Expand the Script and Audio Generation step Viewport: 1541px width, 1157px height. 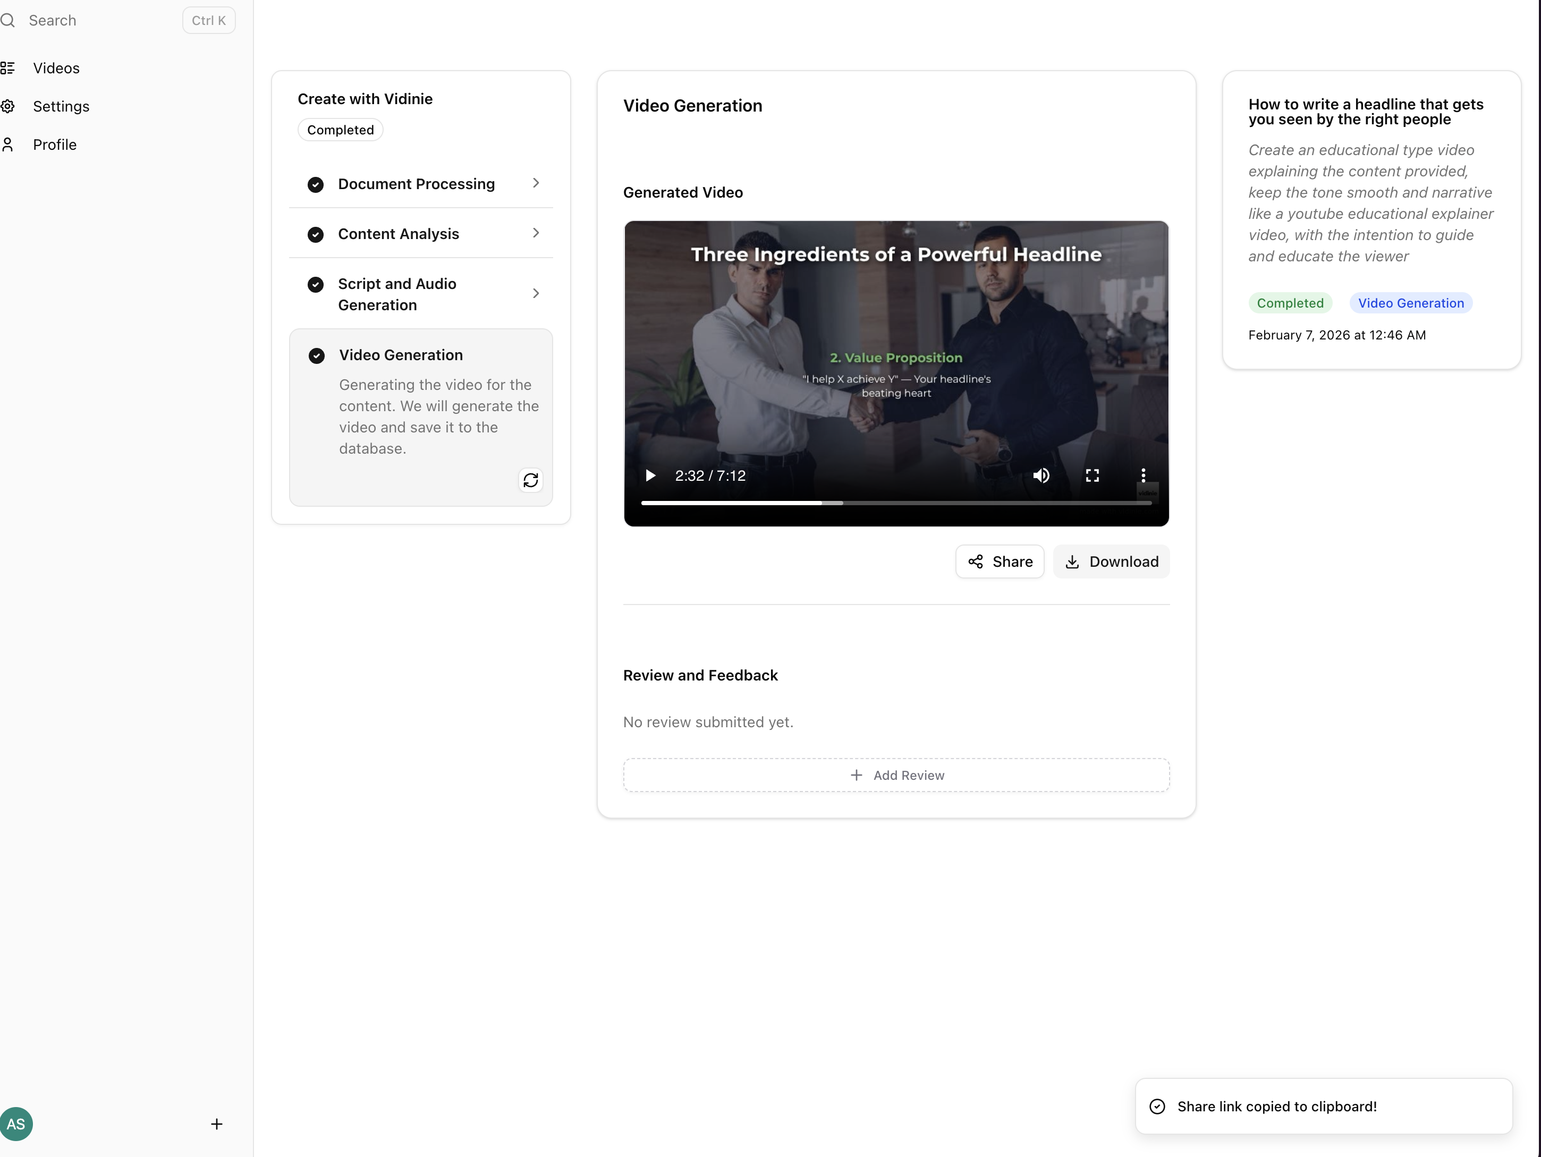pyautogui.click(x=536, y=293)
